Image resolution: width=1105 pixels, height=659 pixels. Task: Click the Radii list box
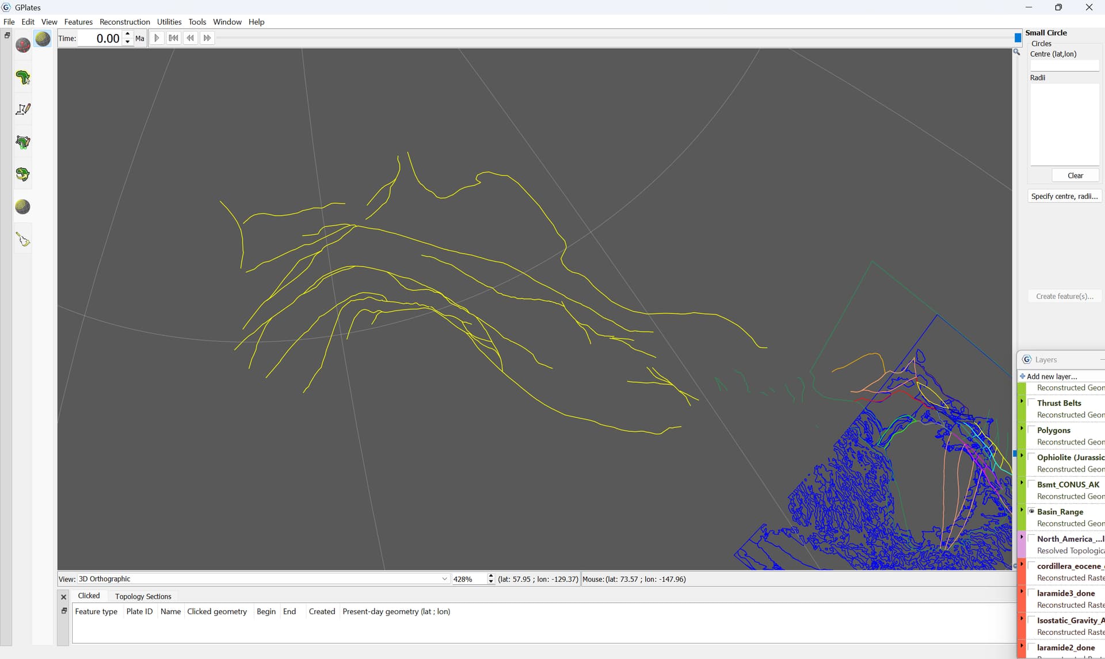(x=1064, y=125)
